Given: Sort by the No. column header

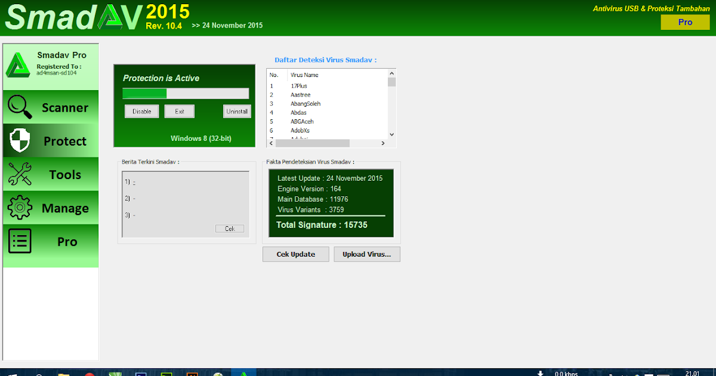Looking at the screenshot, I should click(x=274, y=75).
